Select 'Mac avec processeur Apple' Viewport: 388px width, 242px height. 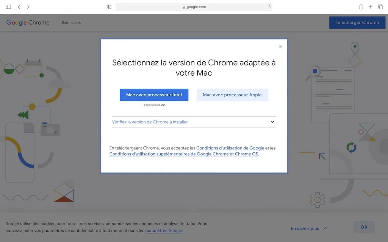[x=232, y=95]
